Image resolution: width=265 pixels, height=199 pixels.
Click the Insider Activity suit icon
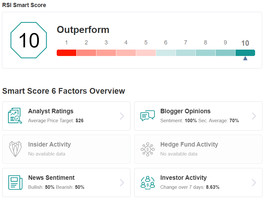coord(15,149)
